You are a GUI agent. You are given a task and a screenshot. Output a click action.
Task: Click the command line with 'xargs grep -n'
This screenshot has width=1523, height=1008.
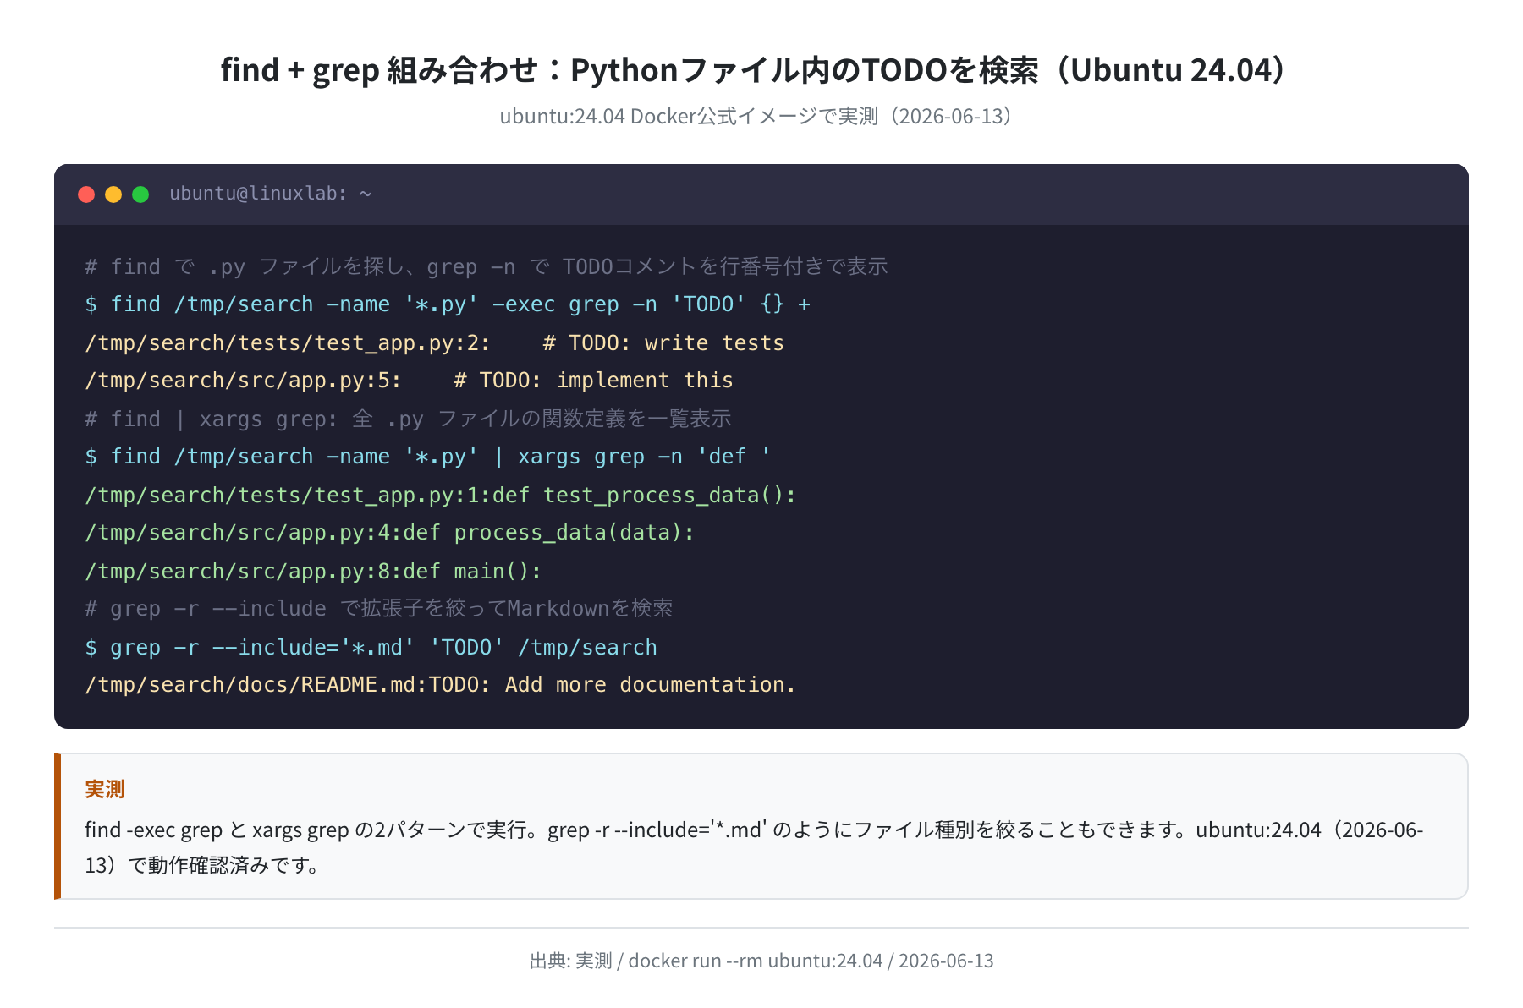[x=428, y=457]
